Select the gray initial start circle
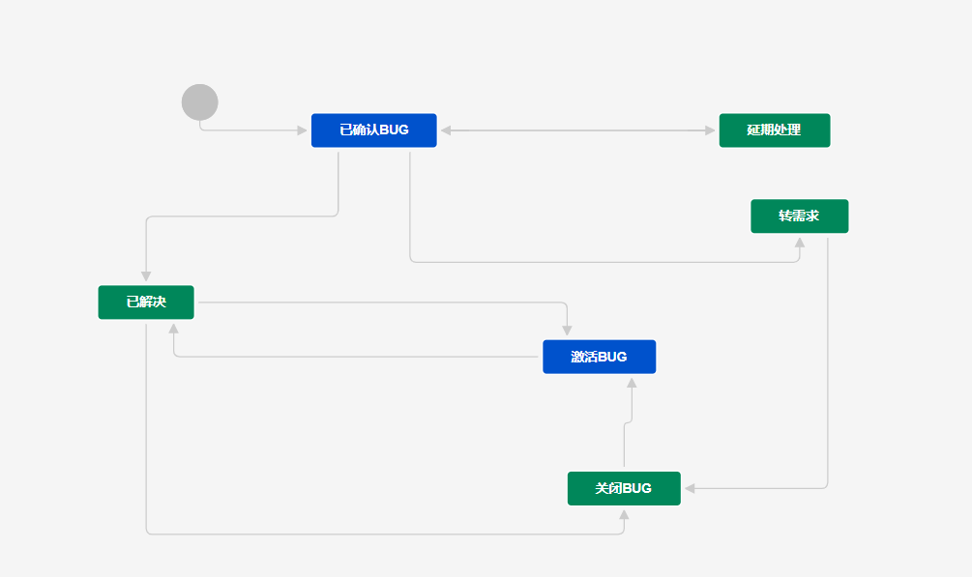The width and height of the screenshot is (972, 577). click(199, 102)
